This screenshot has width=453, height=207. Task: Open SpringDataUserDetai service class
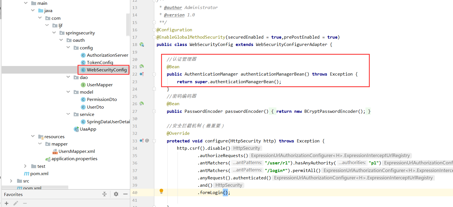tap(108, 122)
